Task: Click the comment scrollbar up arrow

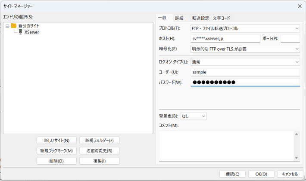Action: tap(297, 134)
